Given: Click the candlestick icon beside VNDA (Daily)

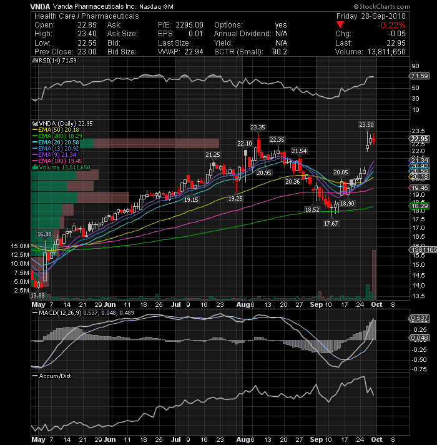Looking at the screenshot, I should coord(35,124).
